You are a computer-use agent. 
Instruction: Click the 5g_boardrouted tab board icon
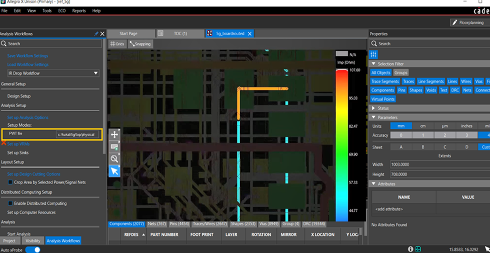(210, 34)
